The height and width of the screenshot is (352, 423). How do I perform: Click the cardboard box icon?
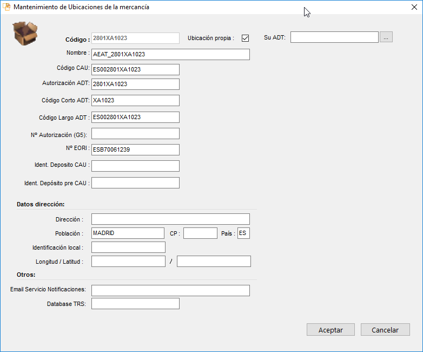pos(25,34)
